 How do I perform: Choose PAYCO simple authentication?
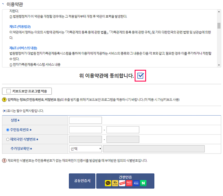[x=122, y=183]
